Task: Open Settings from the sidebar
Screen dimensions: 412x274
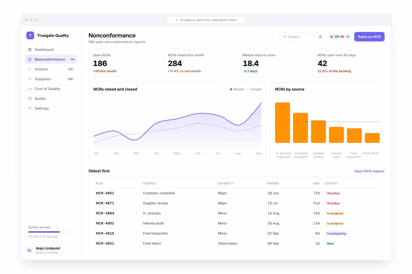Action: pyautogui.click(x=51, y=109)
